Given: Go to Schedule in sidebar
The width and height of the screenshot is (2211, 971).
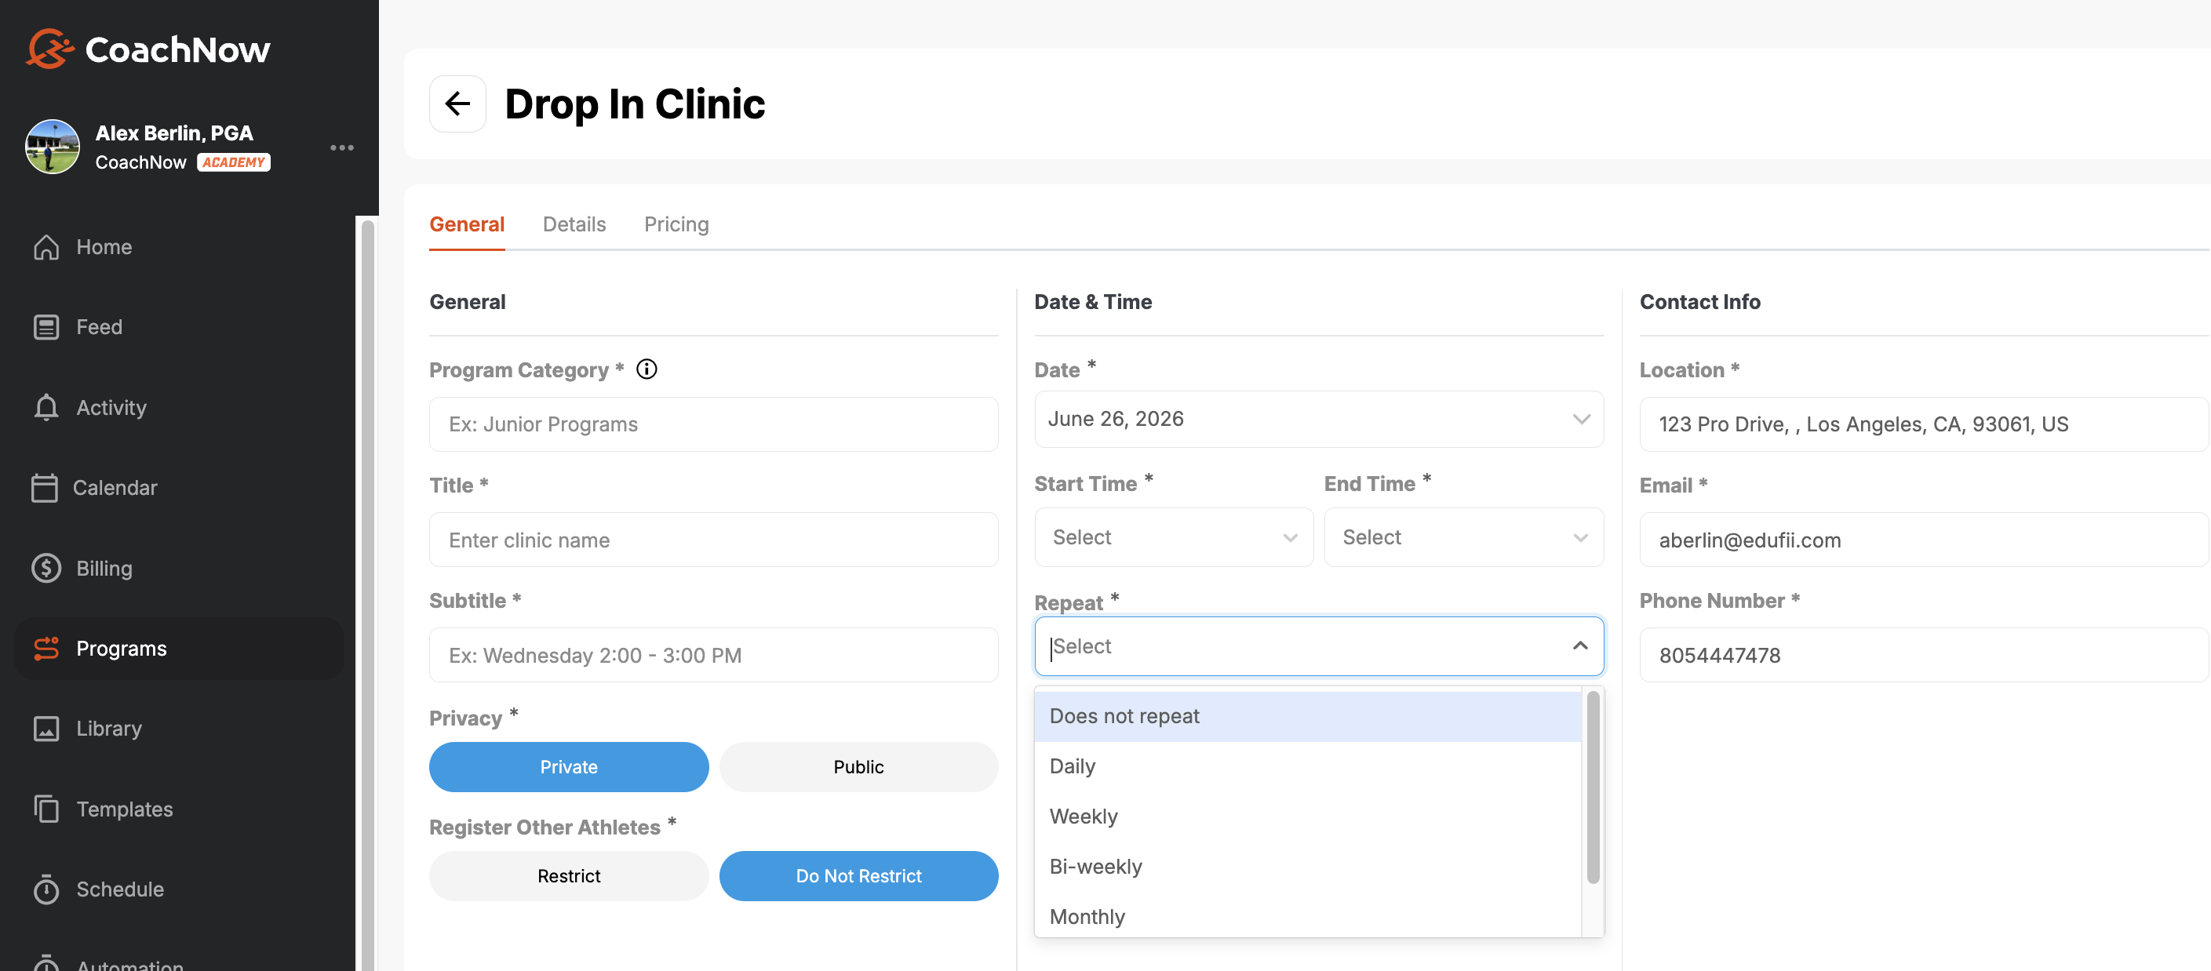Looking at the screenshot, I should [180, 889].
